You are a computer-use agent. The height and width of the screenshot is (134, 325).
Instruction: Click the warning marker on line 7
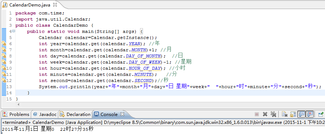[x=4, y=49]
